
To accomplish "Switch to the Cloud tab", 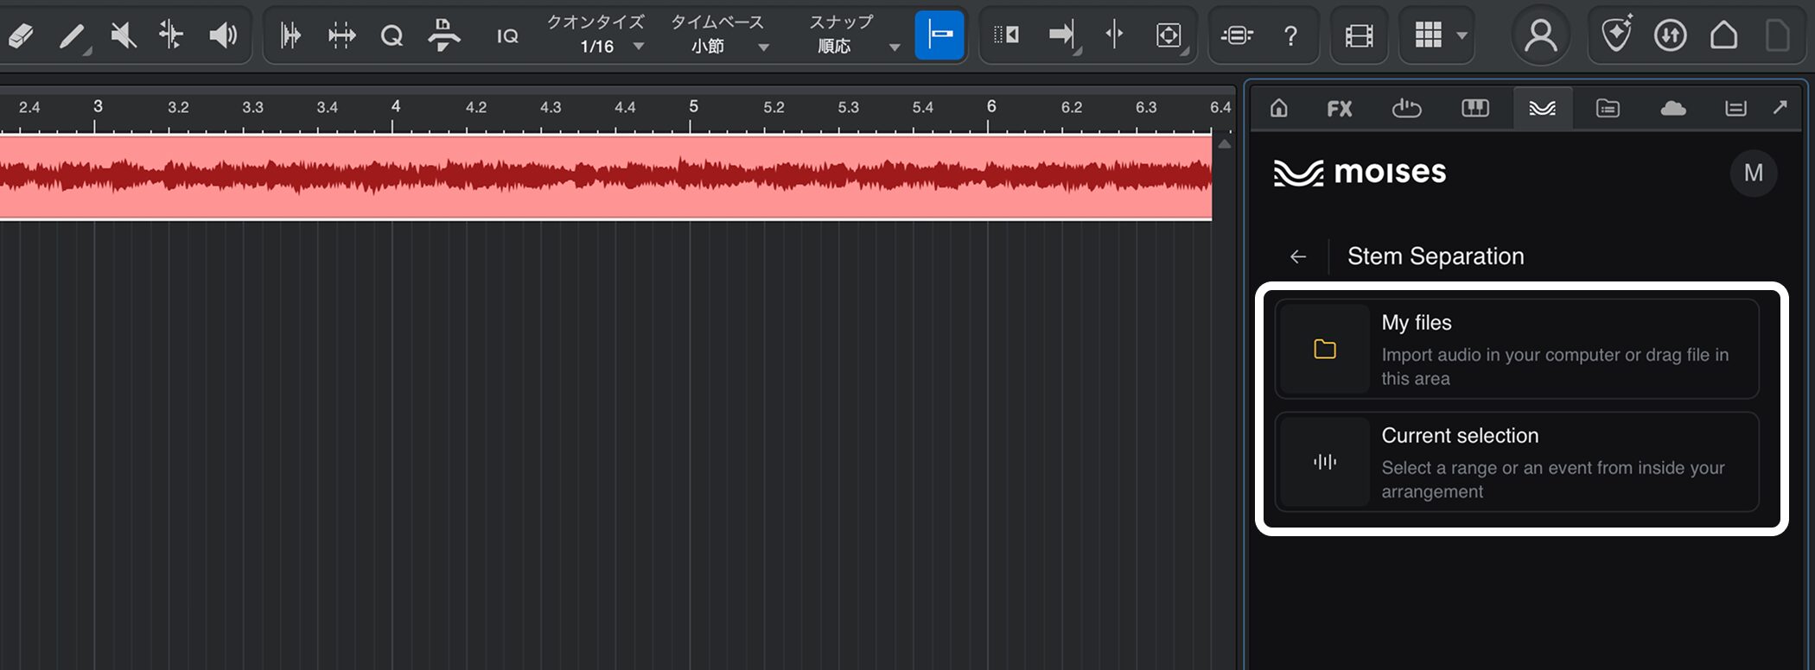I will point(1673,108).
